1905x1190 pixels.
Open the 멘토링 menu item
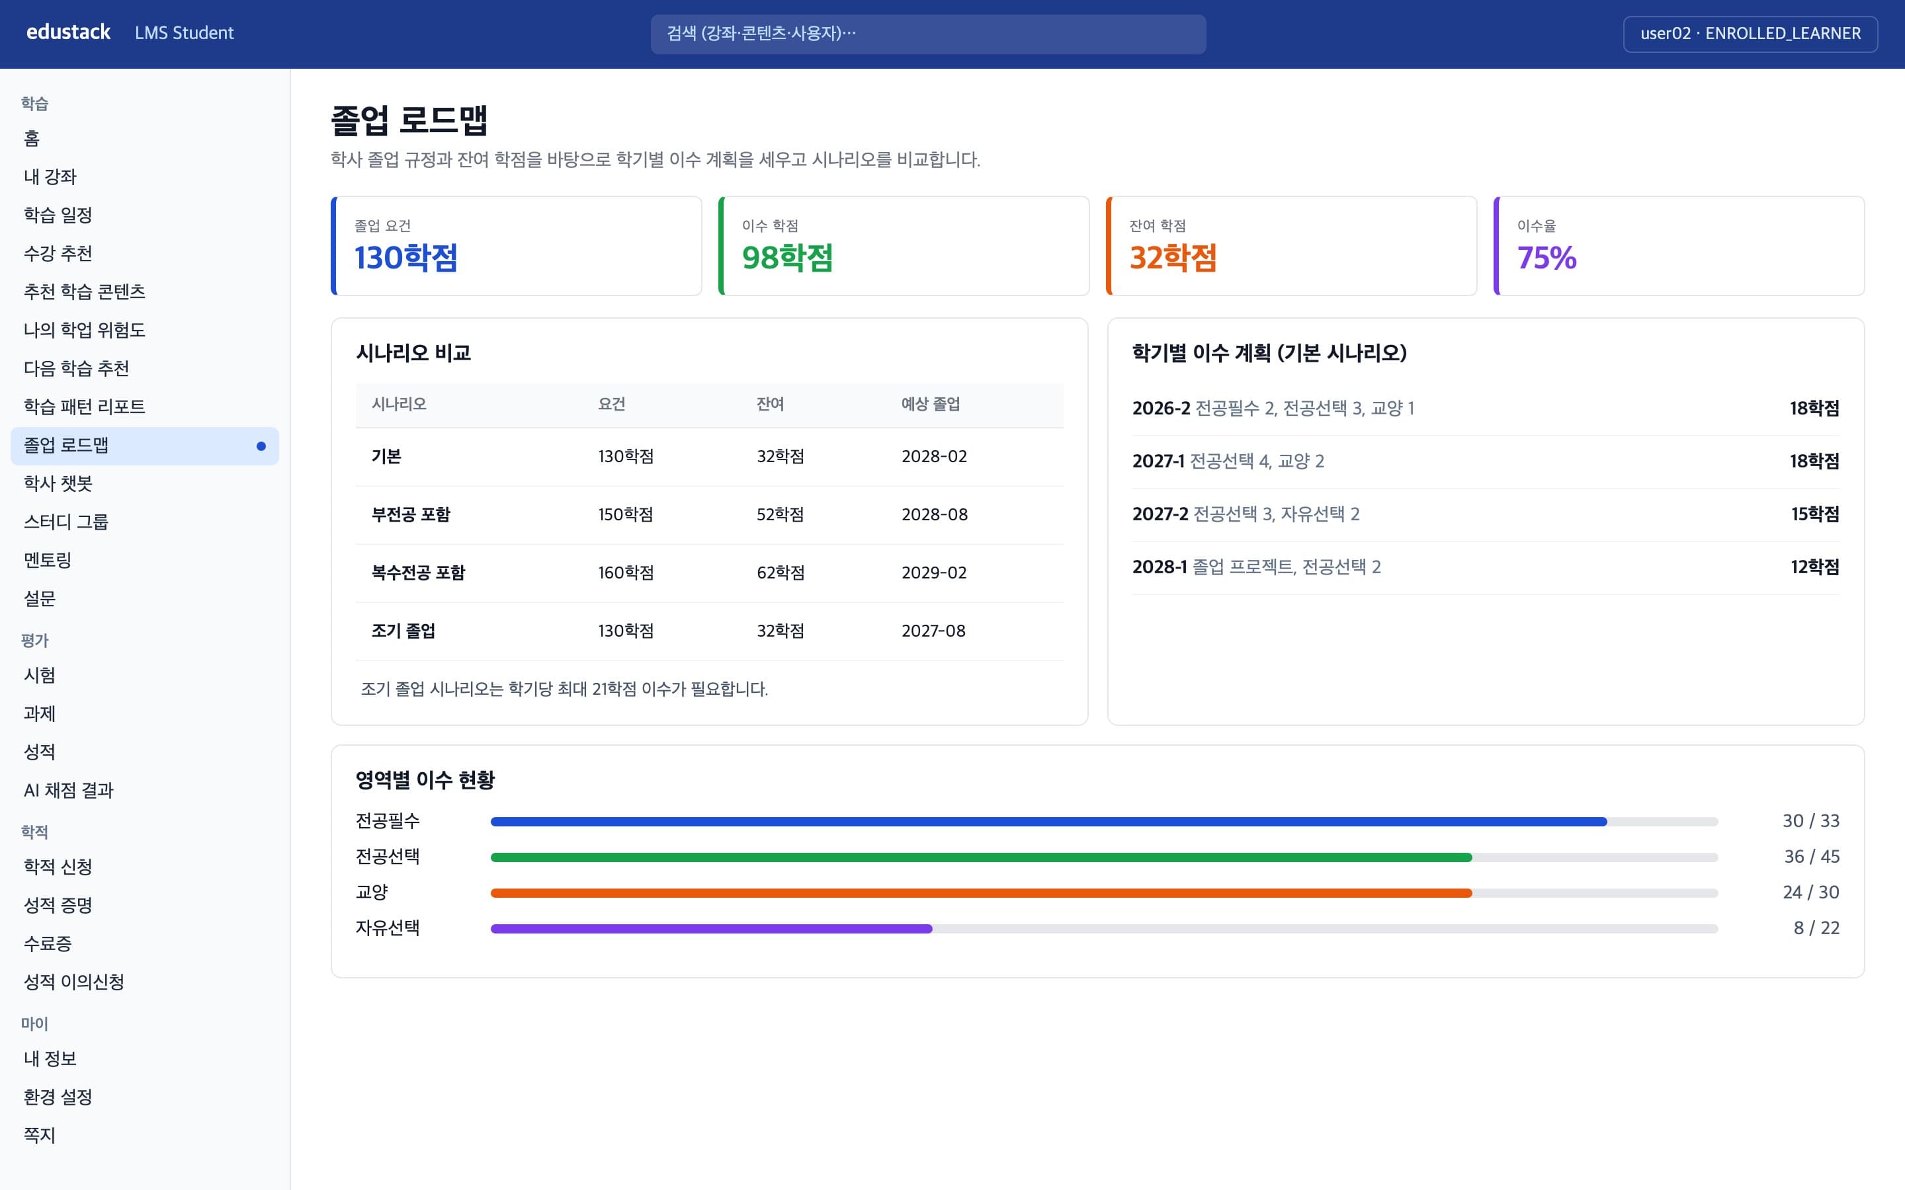(145, 561)
